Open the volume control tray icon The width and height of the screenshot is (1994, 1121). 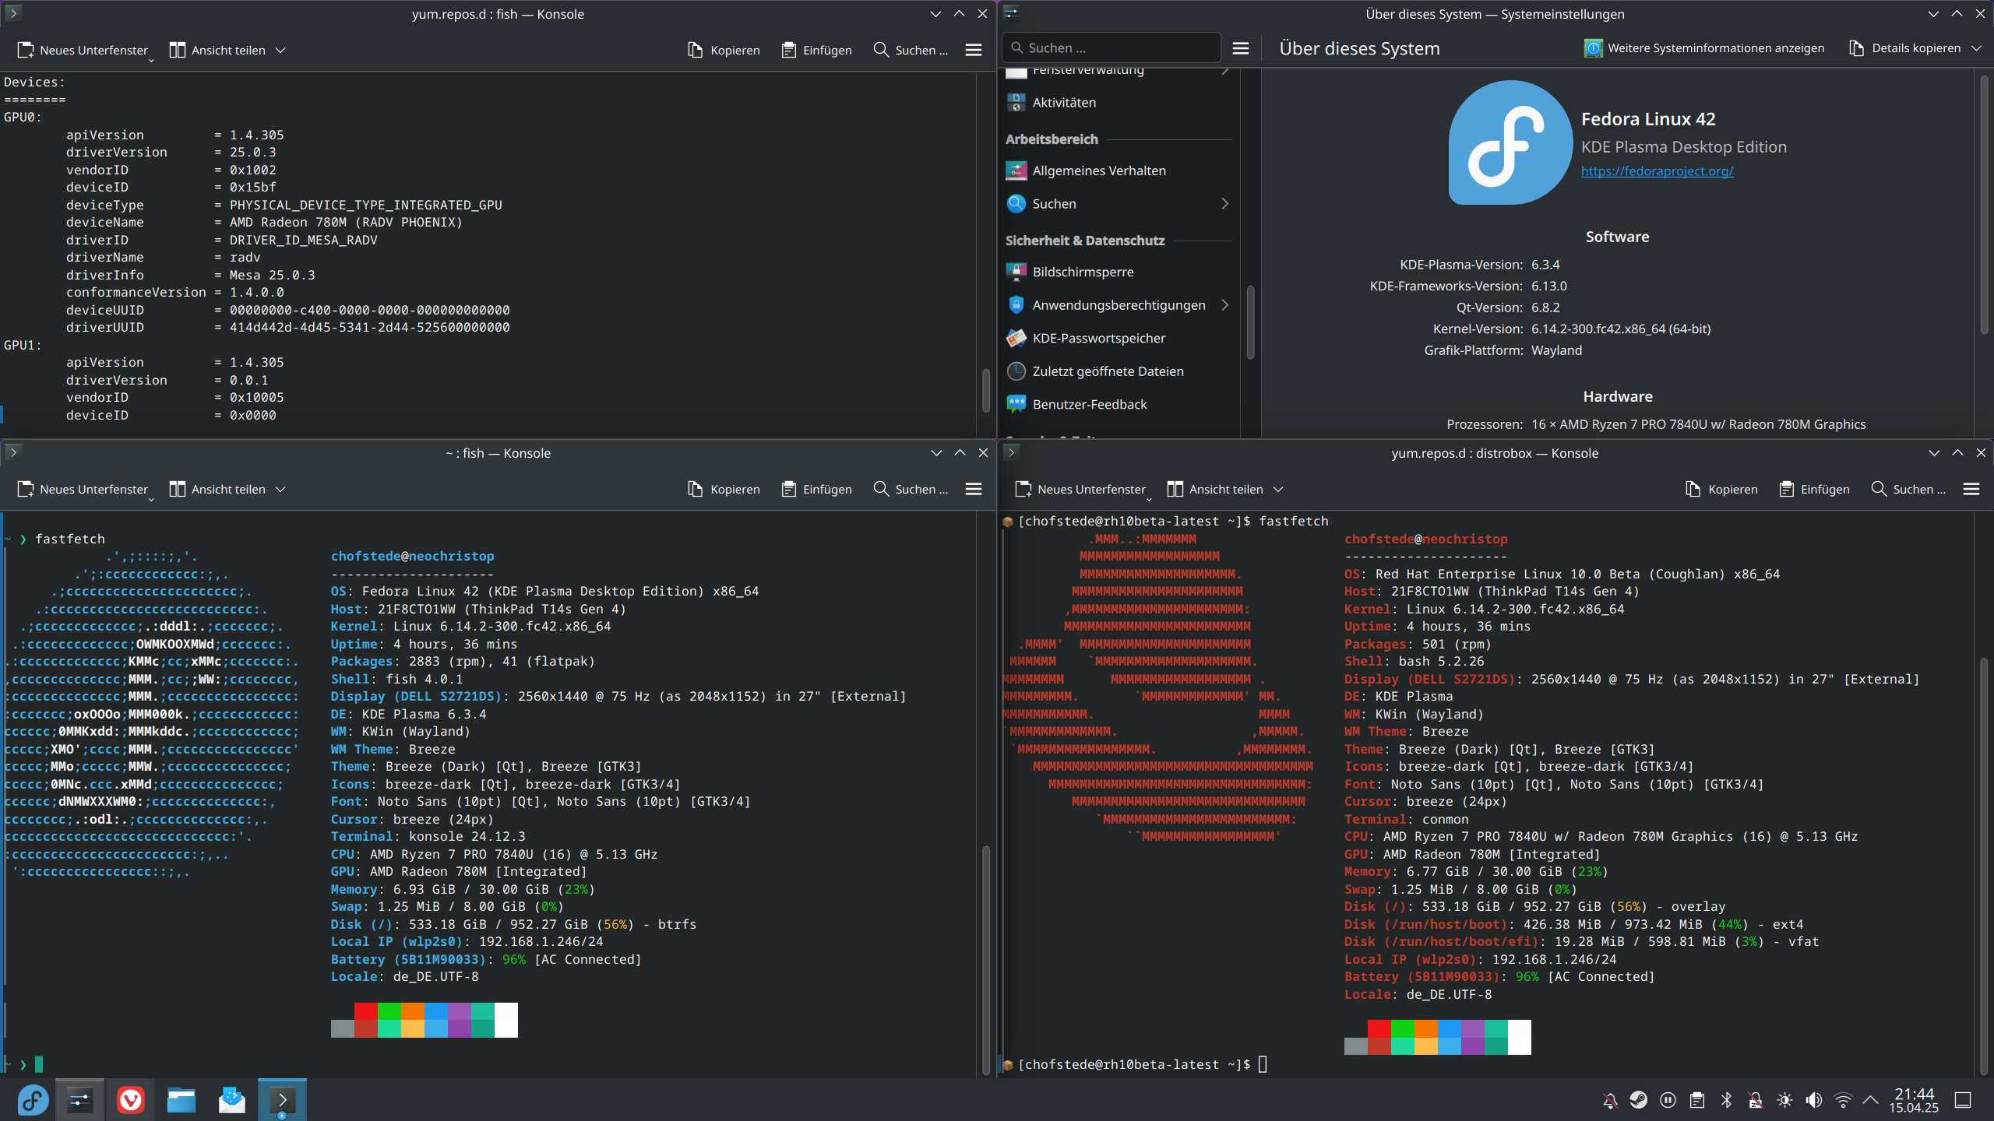click(1814, 1100)
